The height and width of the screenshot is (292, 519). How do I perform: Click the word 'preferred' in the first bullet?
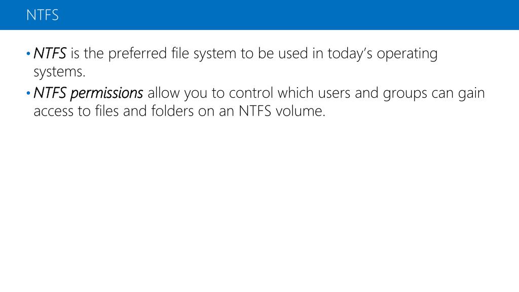coord(137,54)
